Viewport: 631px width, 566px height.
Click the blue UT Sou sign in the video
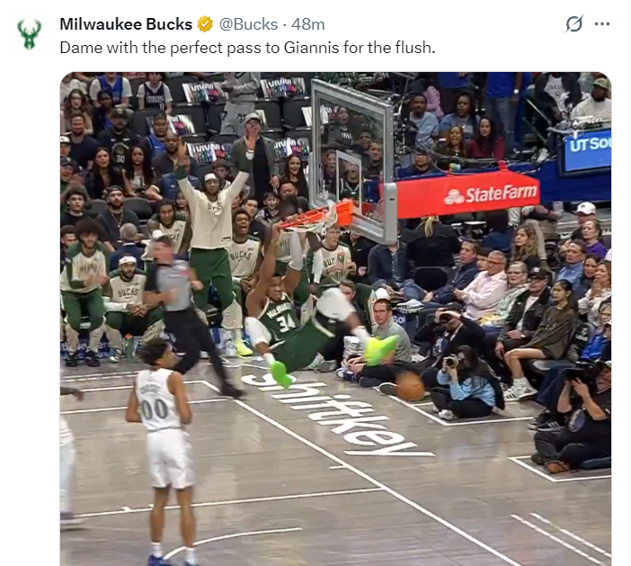point(587,151)
